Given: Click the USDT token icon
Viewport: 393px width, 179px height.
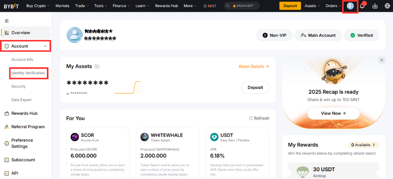Looking at the screenshot, I should (x=214, y=137).
